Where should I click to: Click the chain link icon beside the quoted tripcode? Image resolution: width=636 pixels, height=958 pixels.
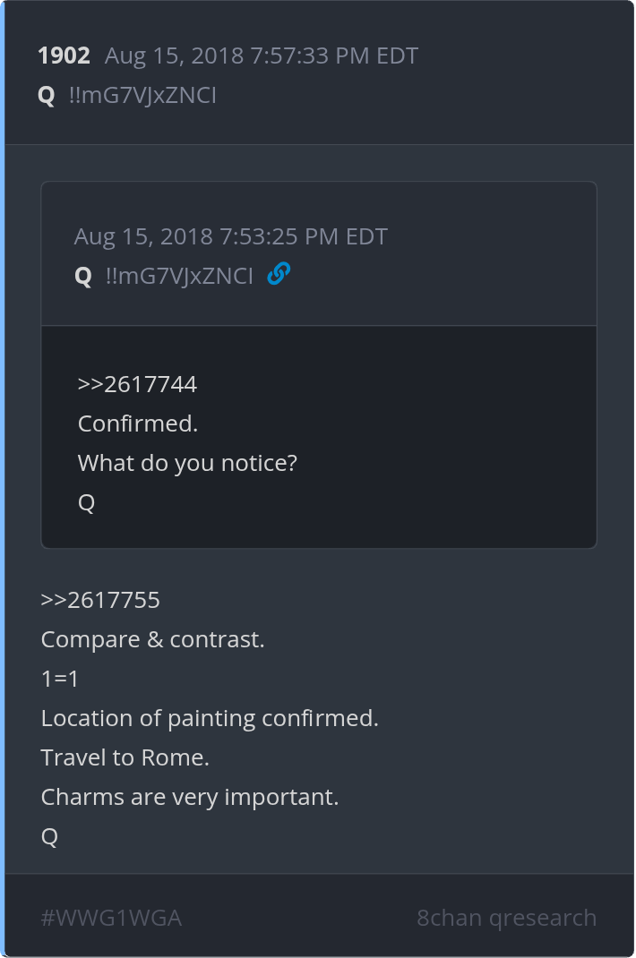[279, 274]
